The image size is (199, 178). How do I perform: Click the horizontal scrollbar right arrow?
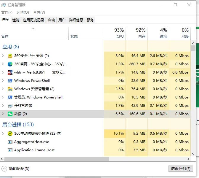188,159
